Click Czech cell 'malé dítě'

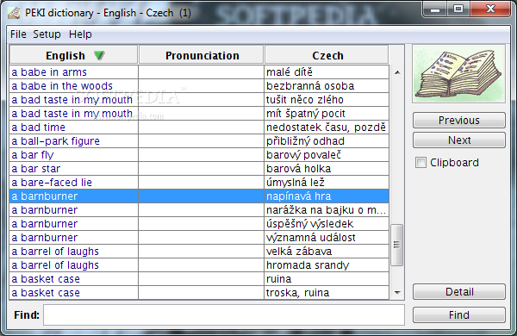pos(327,72)
